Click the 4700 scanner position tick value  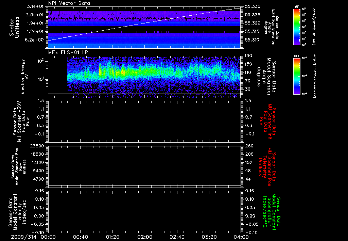click(38, 179)
